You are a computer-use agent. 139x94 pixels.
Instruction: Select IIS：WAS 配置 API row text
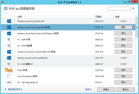click(25, 64)
